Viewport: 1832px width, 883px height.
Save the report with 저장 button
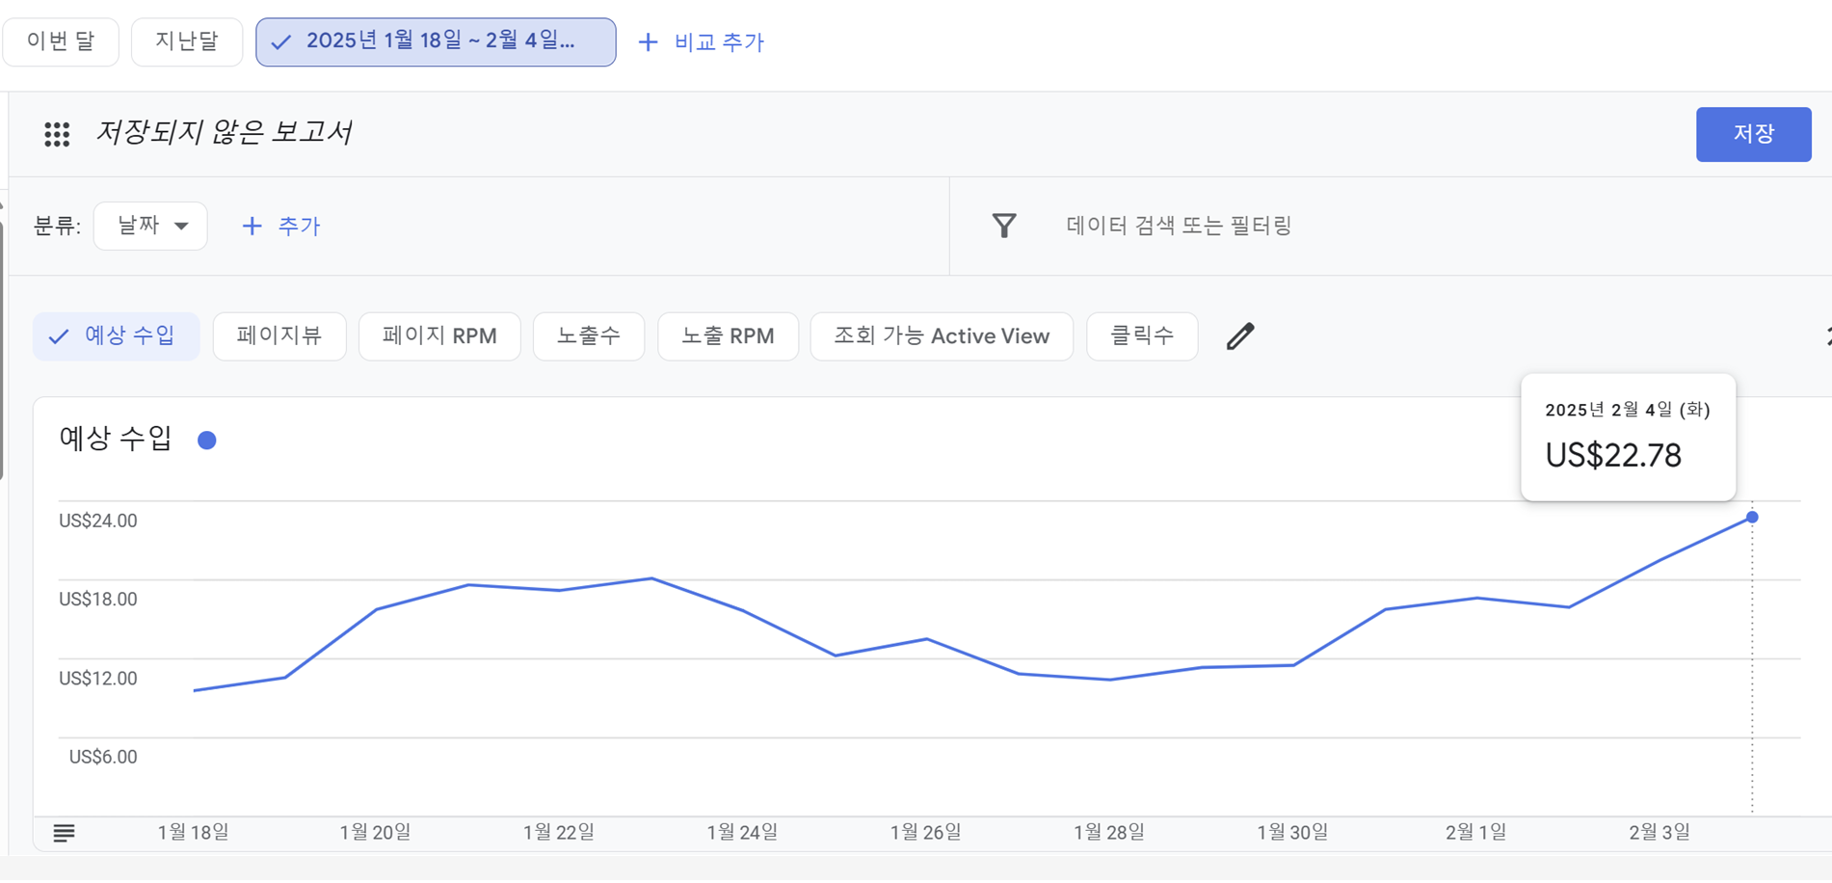(1753, 134)
